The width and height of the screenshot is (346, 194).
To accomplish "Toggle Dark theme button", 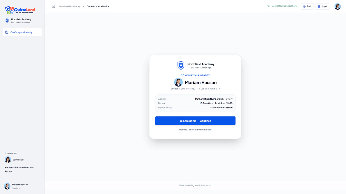I will [x=307, y=6].
